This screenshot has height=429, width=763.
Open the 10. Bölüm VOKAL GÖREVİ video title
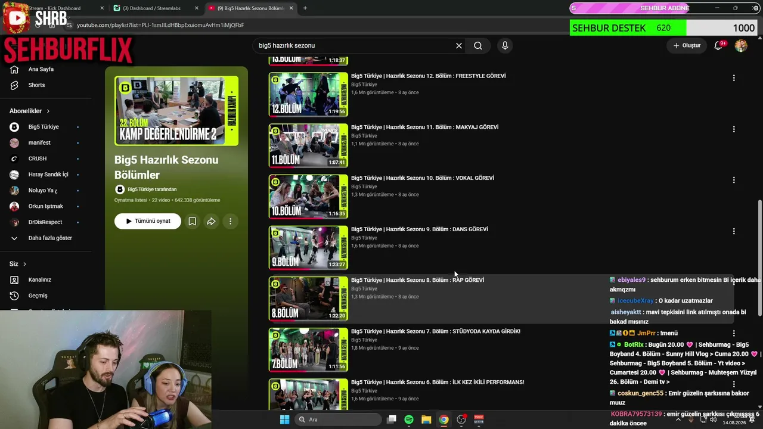(422, 178)
